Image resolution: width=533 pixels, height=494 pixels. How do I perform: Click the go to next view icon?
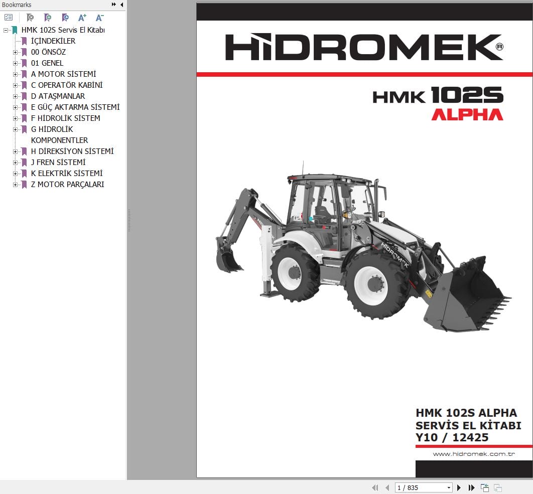[498, 487]
